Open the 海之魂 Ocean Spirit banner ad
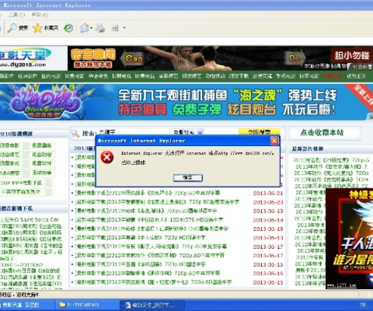This screenshot has width=373, height=311. click(x=186, y=102)
